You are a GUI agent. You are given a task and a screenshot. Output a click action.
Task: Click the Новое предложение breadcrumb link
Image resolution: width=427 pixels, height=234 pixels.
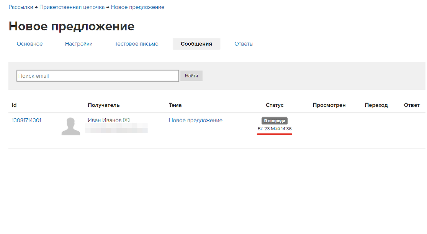tap(137, 7)
